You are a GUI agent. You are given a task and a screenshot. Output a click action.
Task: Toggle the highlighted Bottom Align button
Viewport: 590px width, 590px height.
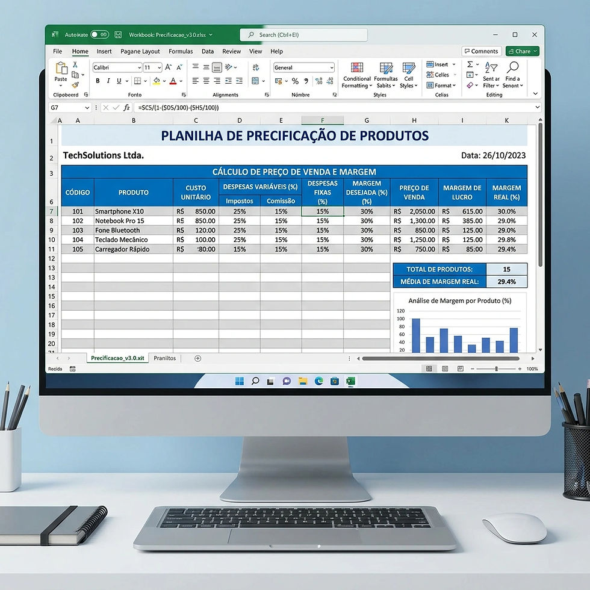(217, 67)
